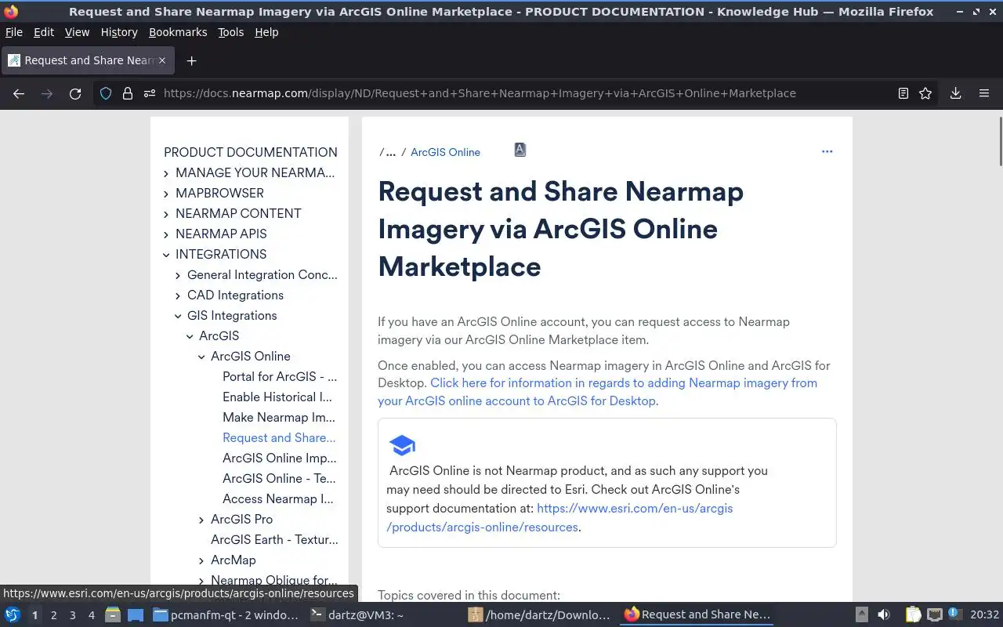Expand the MAPBROWSER tree section
Image resolution: width=1003 pixels, height=627 pixels.
coord(166,194)
